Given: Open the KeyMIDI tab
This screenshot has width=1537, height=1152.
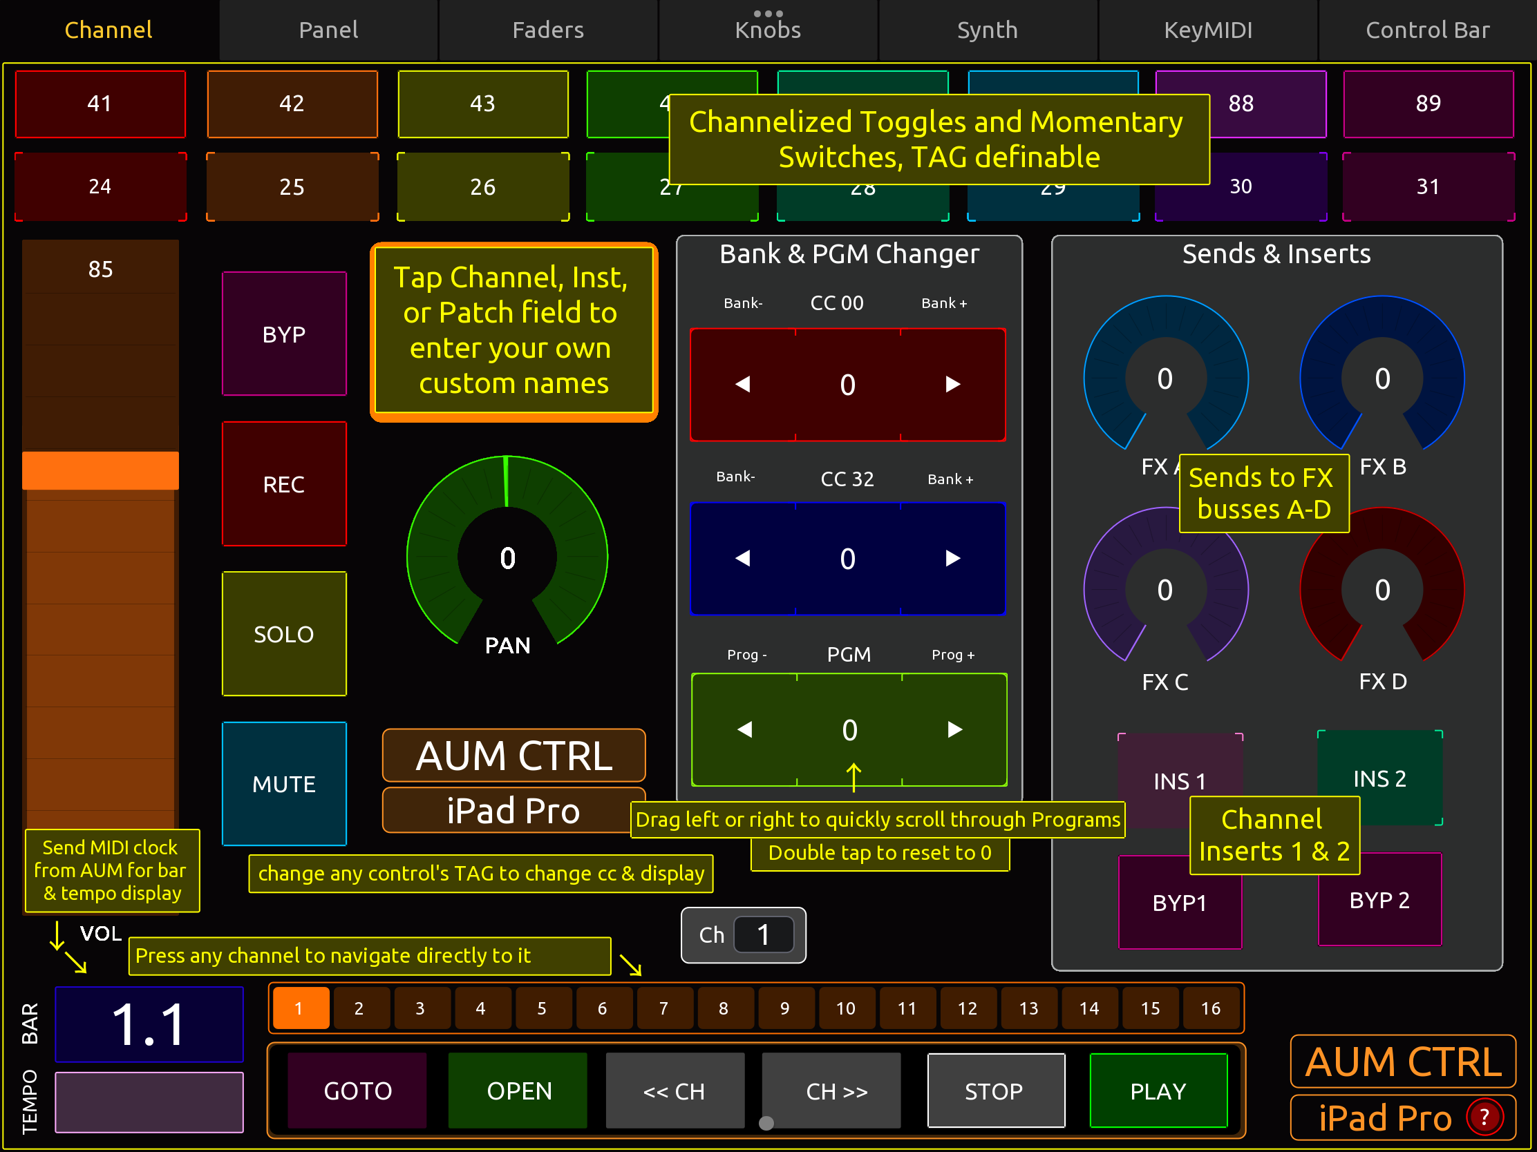Looking at the screenshot, I should coord(1207,30).
